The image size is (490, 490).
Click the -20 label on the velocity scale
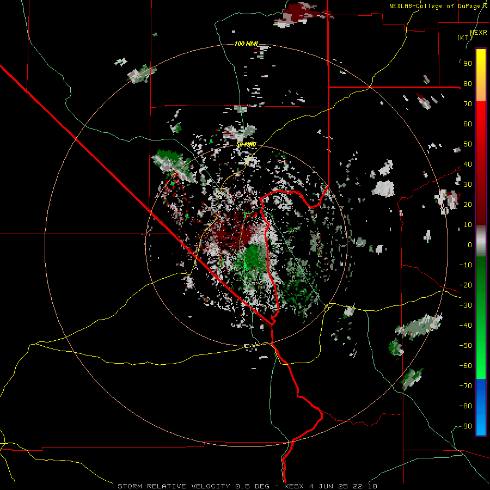465,285
